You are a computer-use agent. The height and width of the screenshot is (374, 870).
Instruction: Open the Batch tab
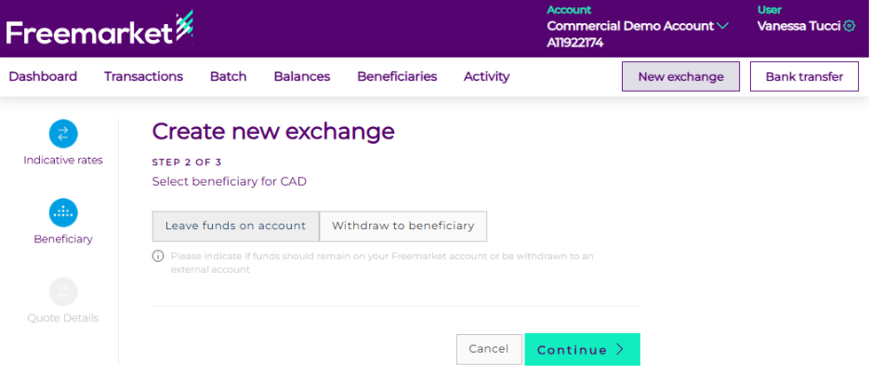coord(228,76)
